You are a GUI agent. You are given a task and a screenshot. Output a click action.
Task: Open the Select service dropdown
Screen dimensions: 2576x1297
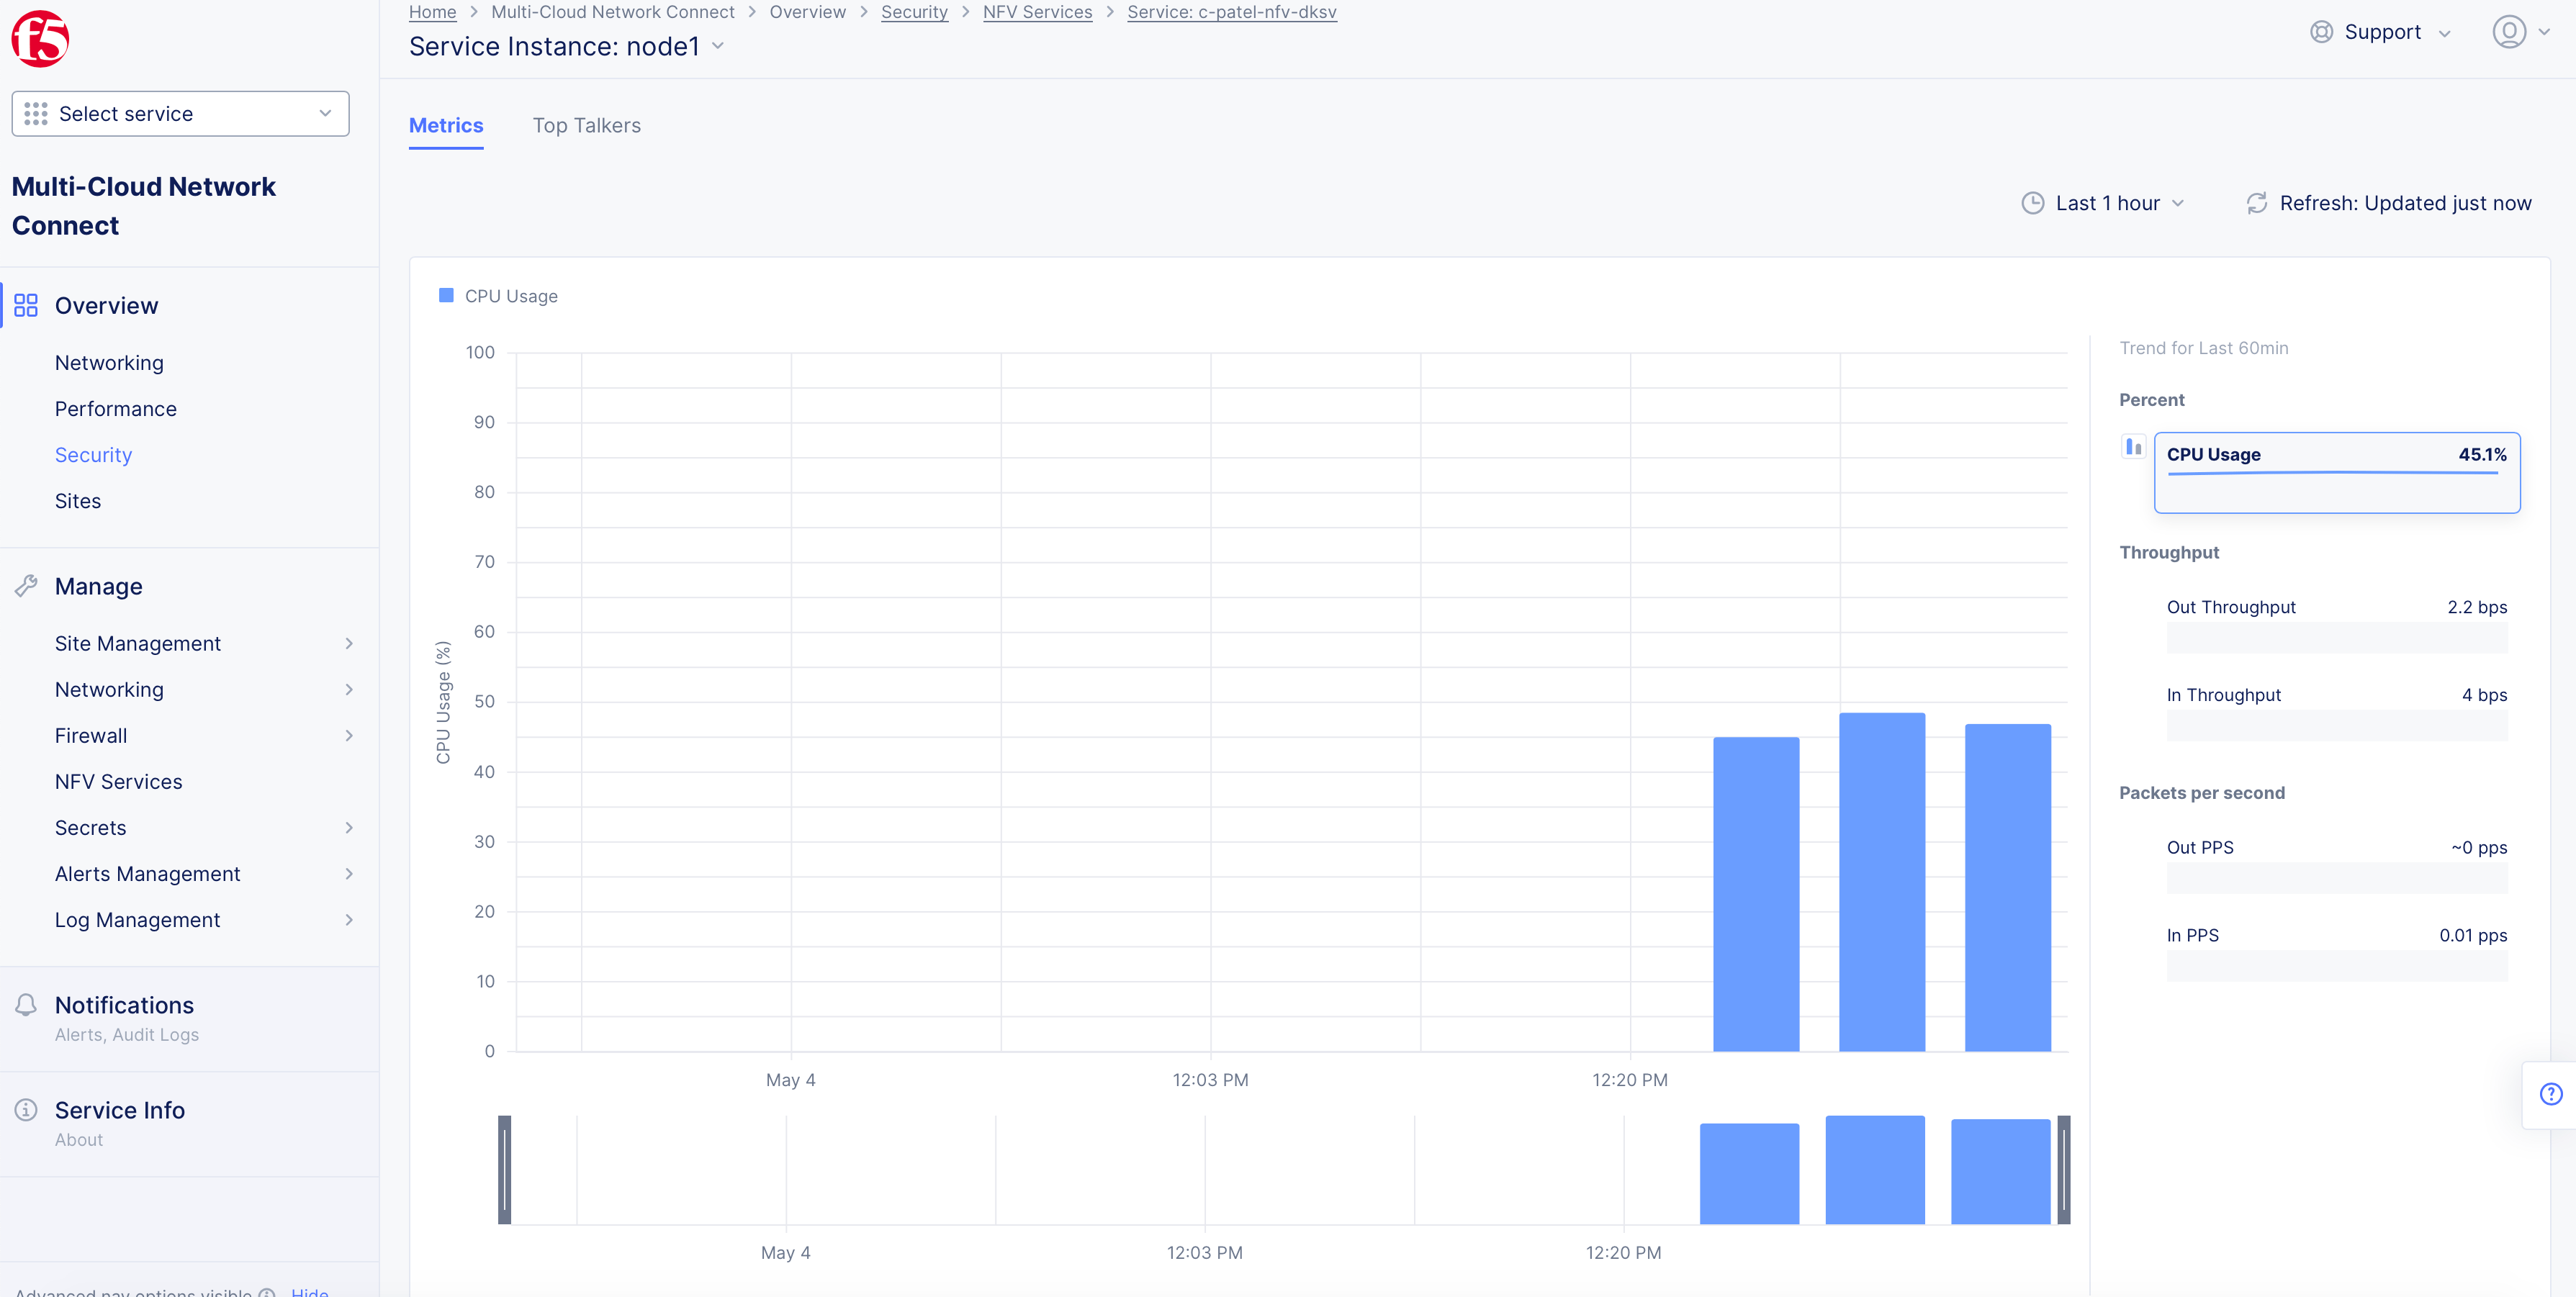pyautogui.click(x=180, y=114)
